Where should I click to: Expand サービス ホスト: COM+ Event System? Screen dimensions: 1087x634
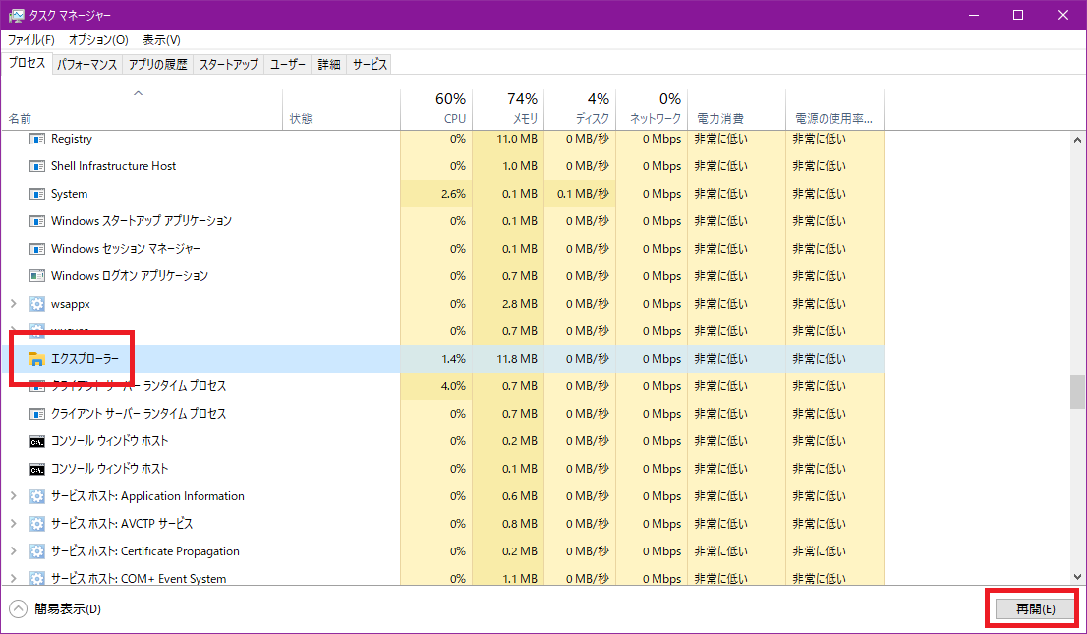point(13,579)
